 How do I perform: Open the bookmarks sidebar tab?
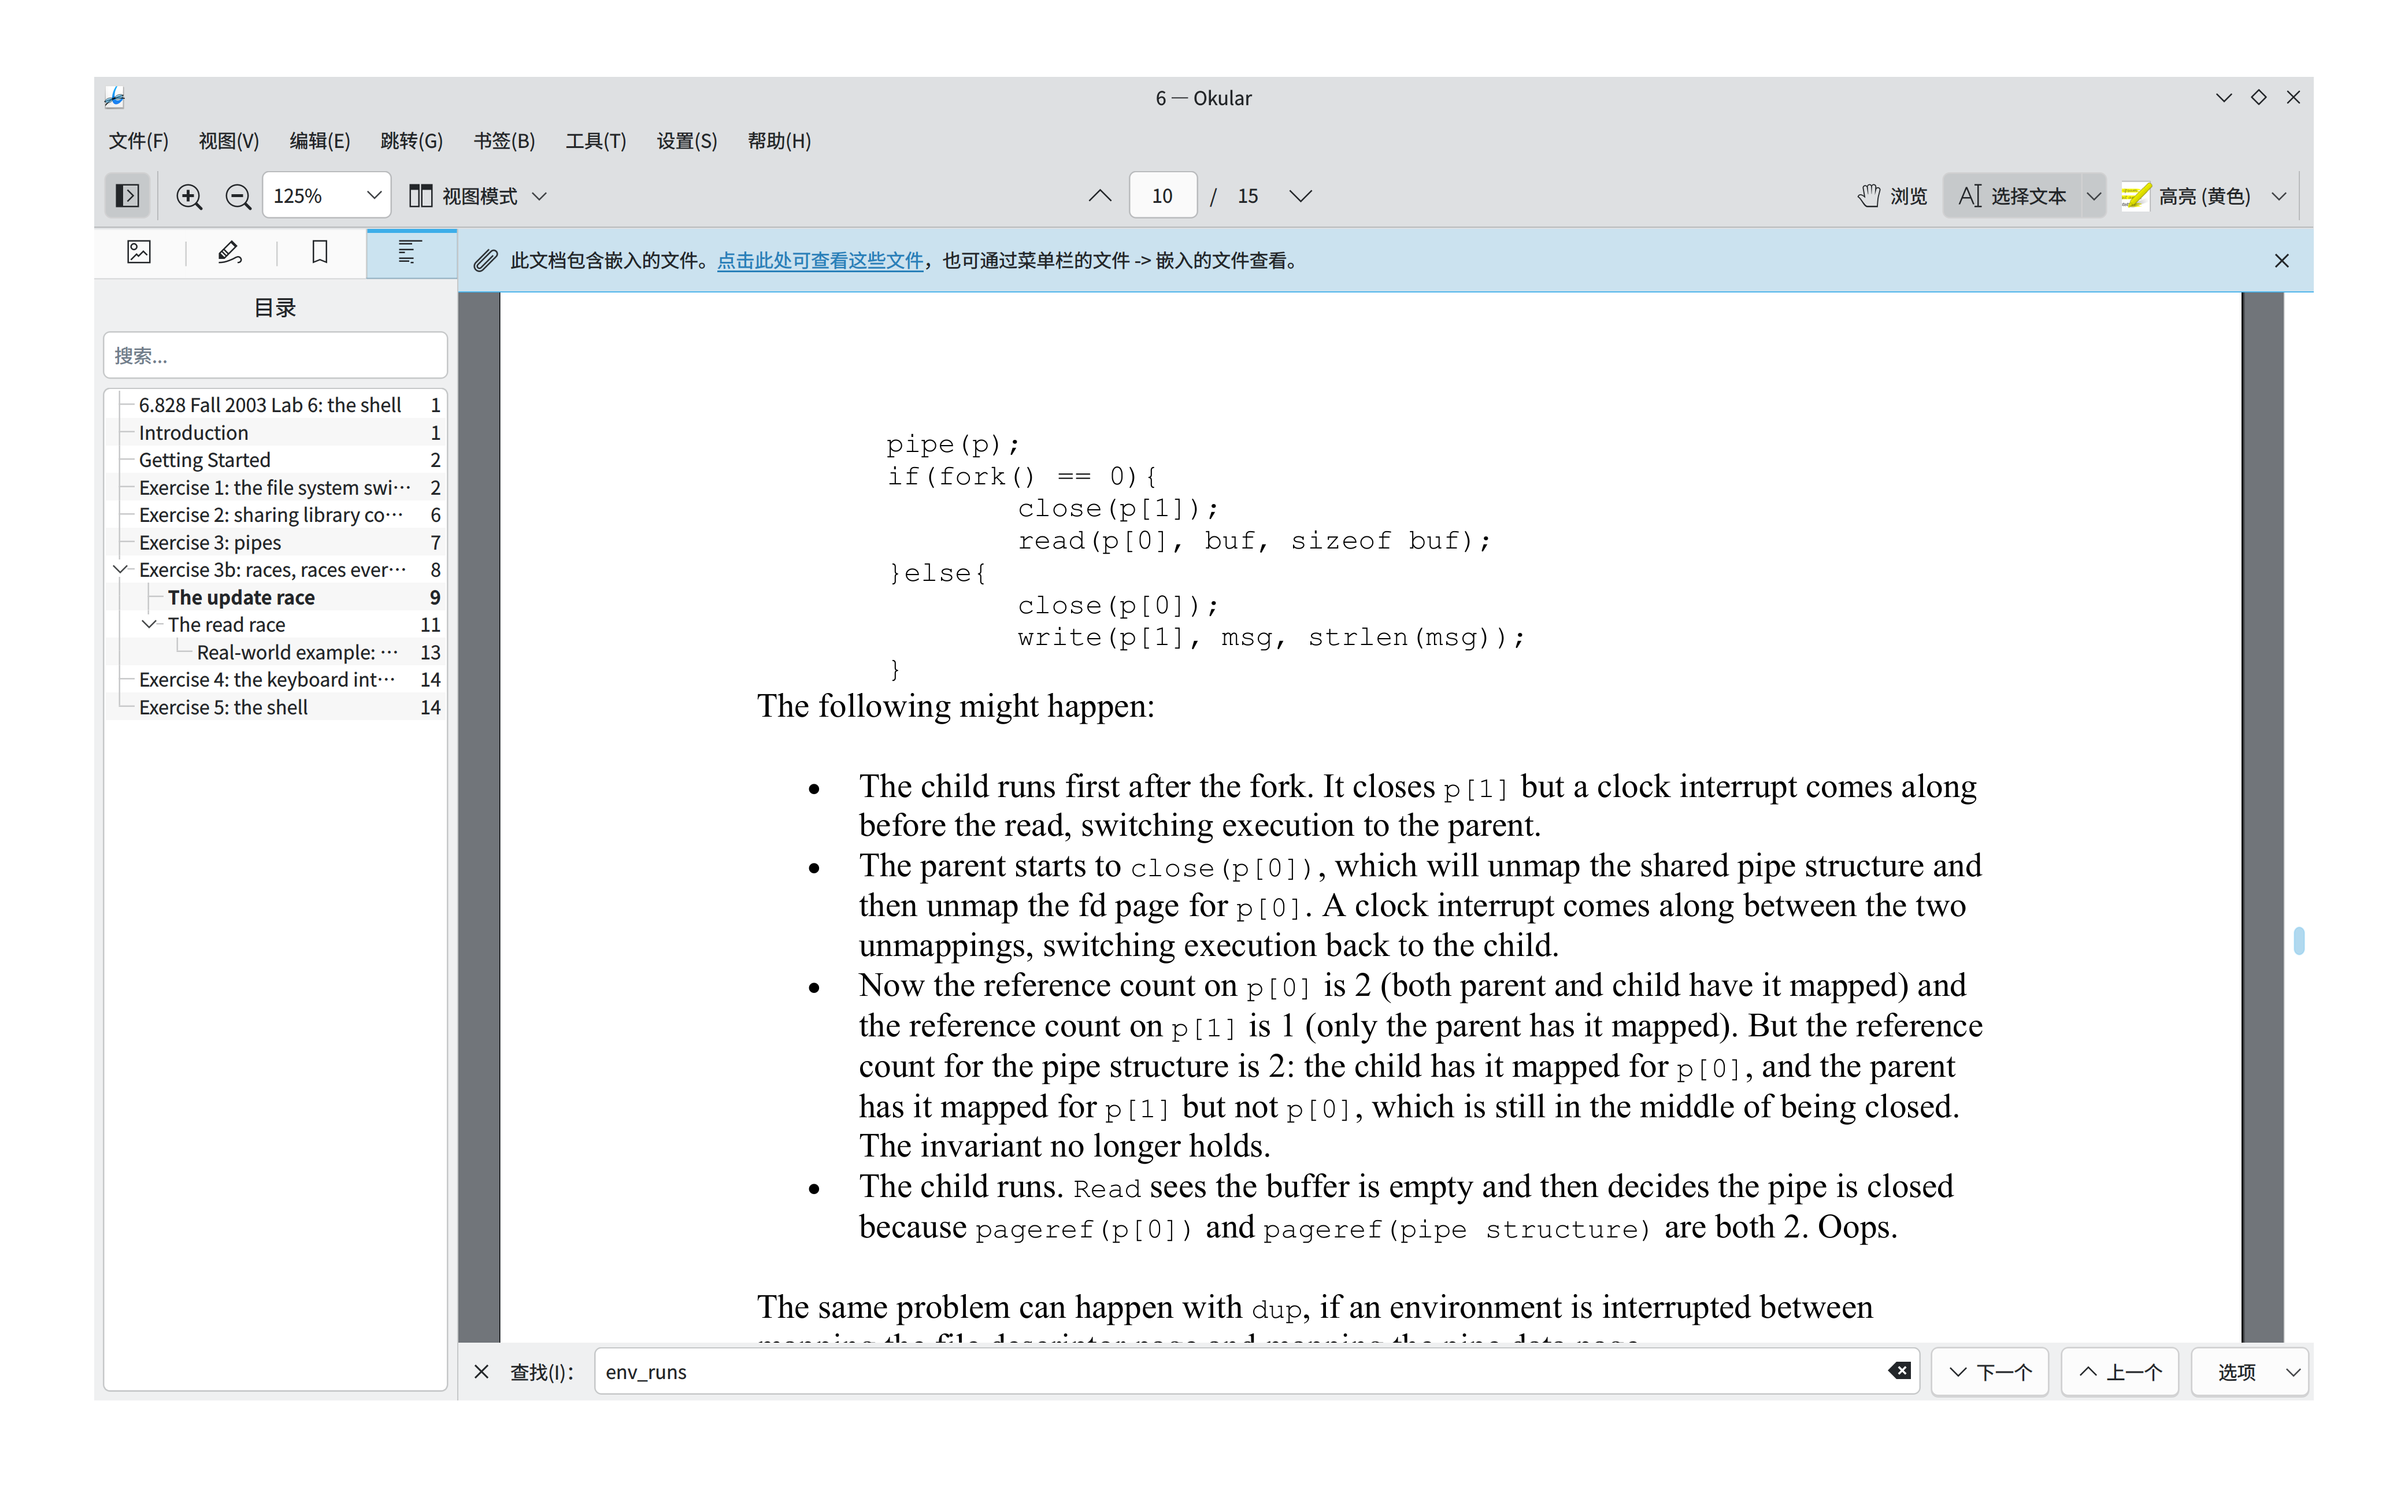pos(320,252)
